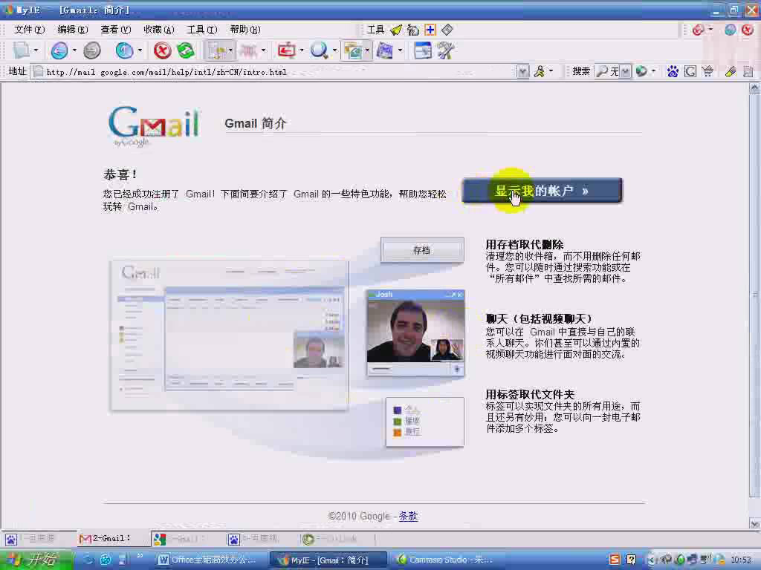Click the yellow paper plane tool icon
The image size is (761, 570).
(x=397, y=30)
